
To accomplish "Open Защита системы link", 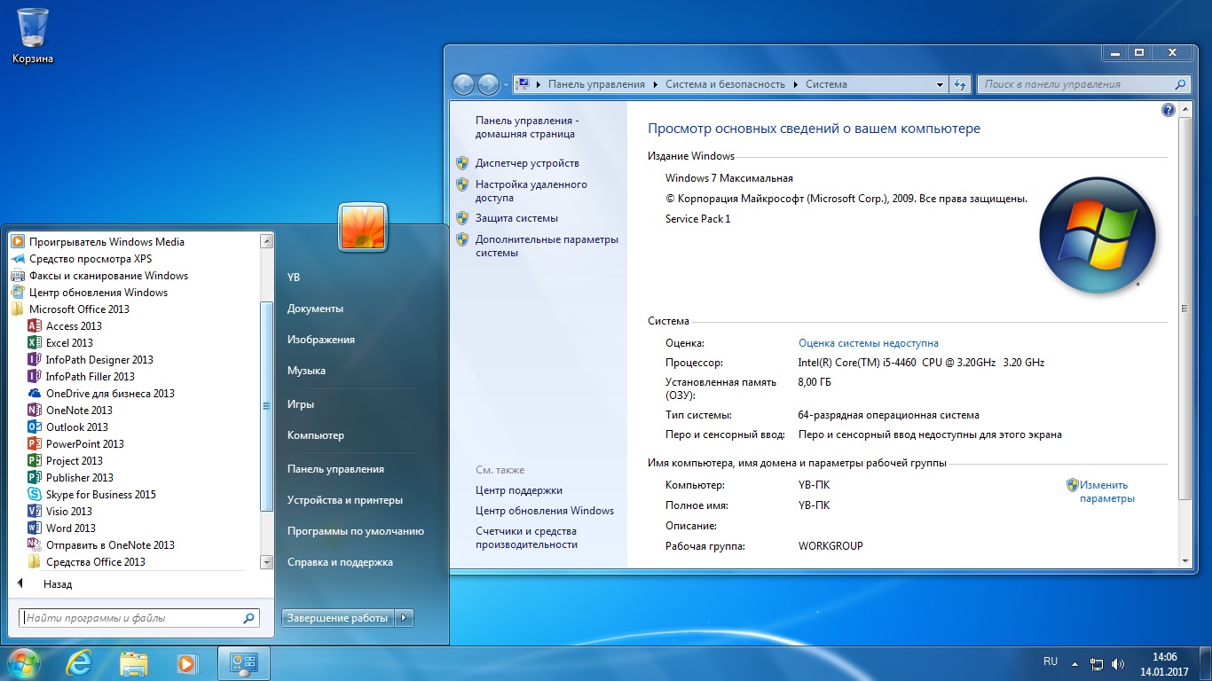I will coord(516,218).
